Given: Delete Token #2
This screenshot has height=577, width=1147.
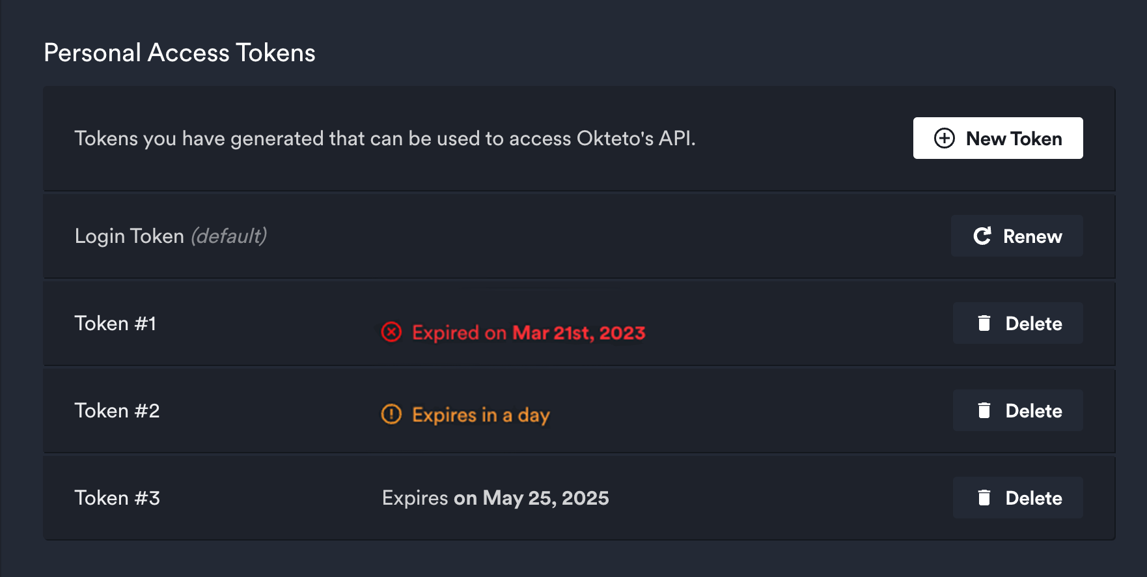Looking at the screenshot, I should (x=1017, y=410).
